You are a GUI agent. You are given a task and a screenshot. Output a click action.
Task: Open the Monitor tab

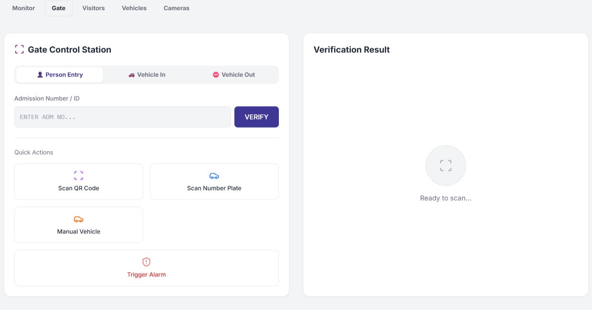point(23,8)
